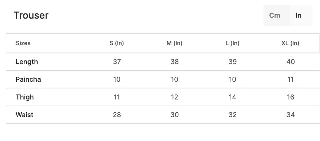320x141 pixels.
Task: Click Length value 37 for size S
Action: [x=117, y=62]
